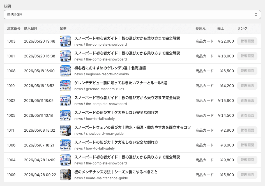This screenshot has height=186, width=265.
Task: Click the path news / gerende-manners-rules
Action: (99, 89)
